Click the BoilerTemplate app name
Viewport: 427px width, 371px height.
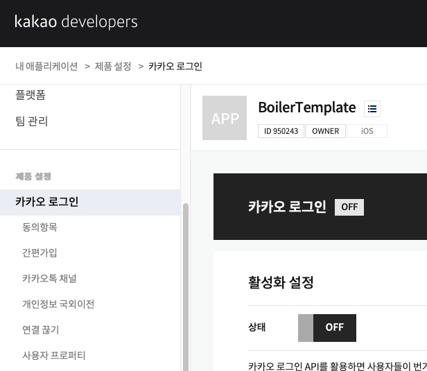tap(307, 107)
